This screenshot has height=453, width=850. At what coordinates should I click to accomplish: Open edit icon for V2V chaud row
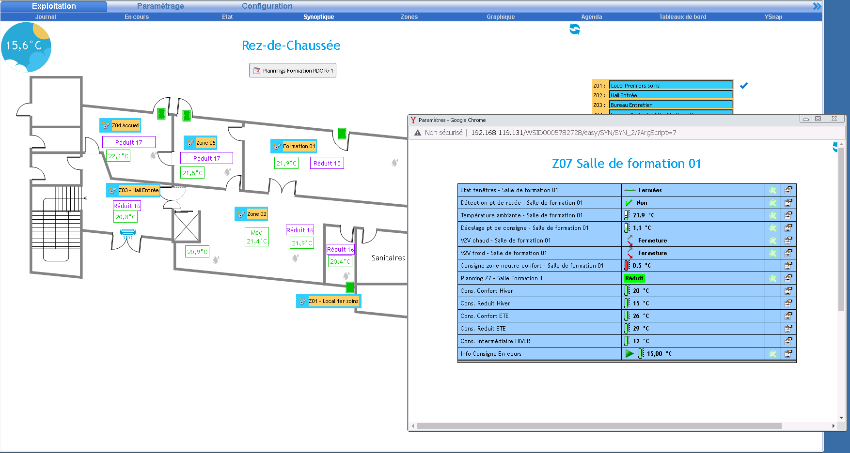[788, 241]
